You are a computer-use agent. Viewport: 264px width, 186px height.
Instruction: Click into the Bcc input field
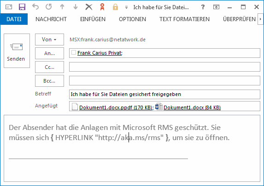point(164,80)
